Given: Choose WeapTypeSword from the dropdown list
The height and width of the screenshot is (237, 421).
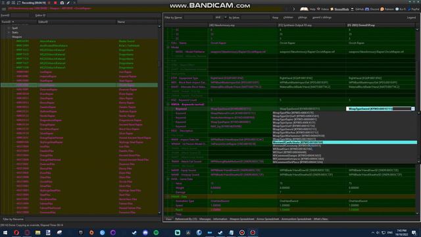Looking at the screenshot, I should click(x=295, y=129).
